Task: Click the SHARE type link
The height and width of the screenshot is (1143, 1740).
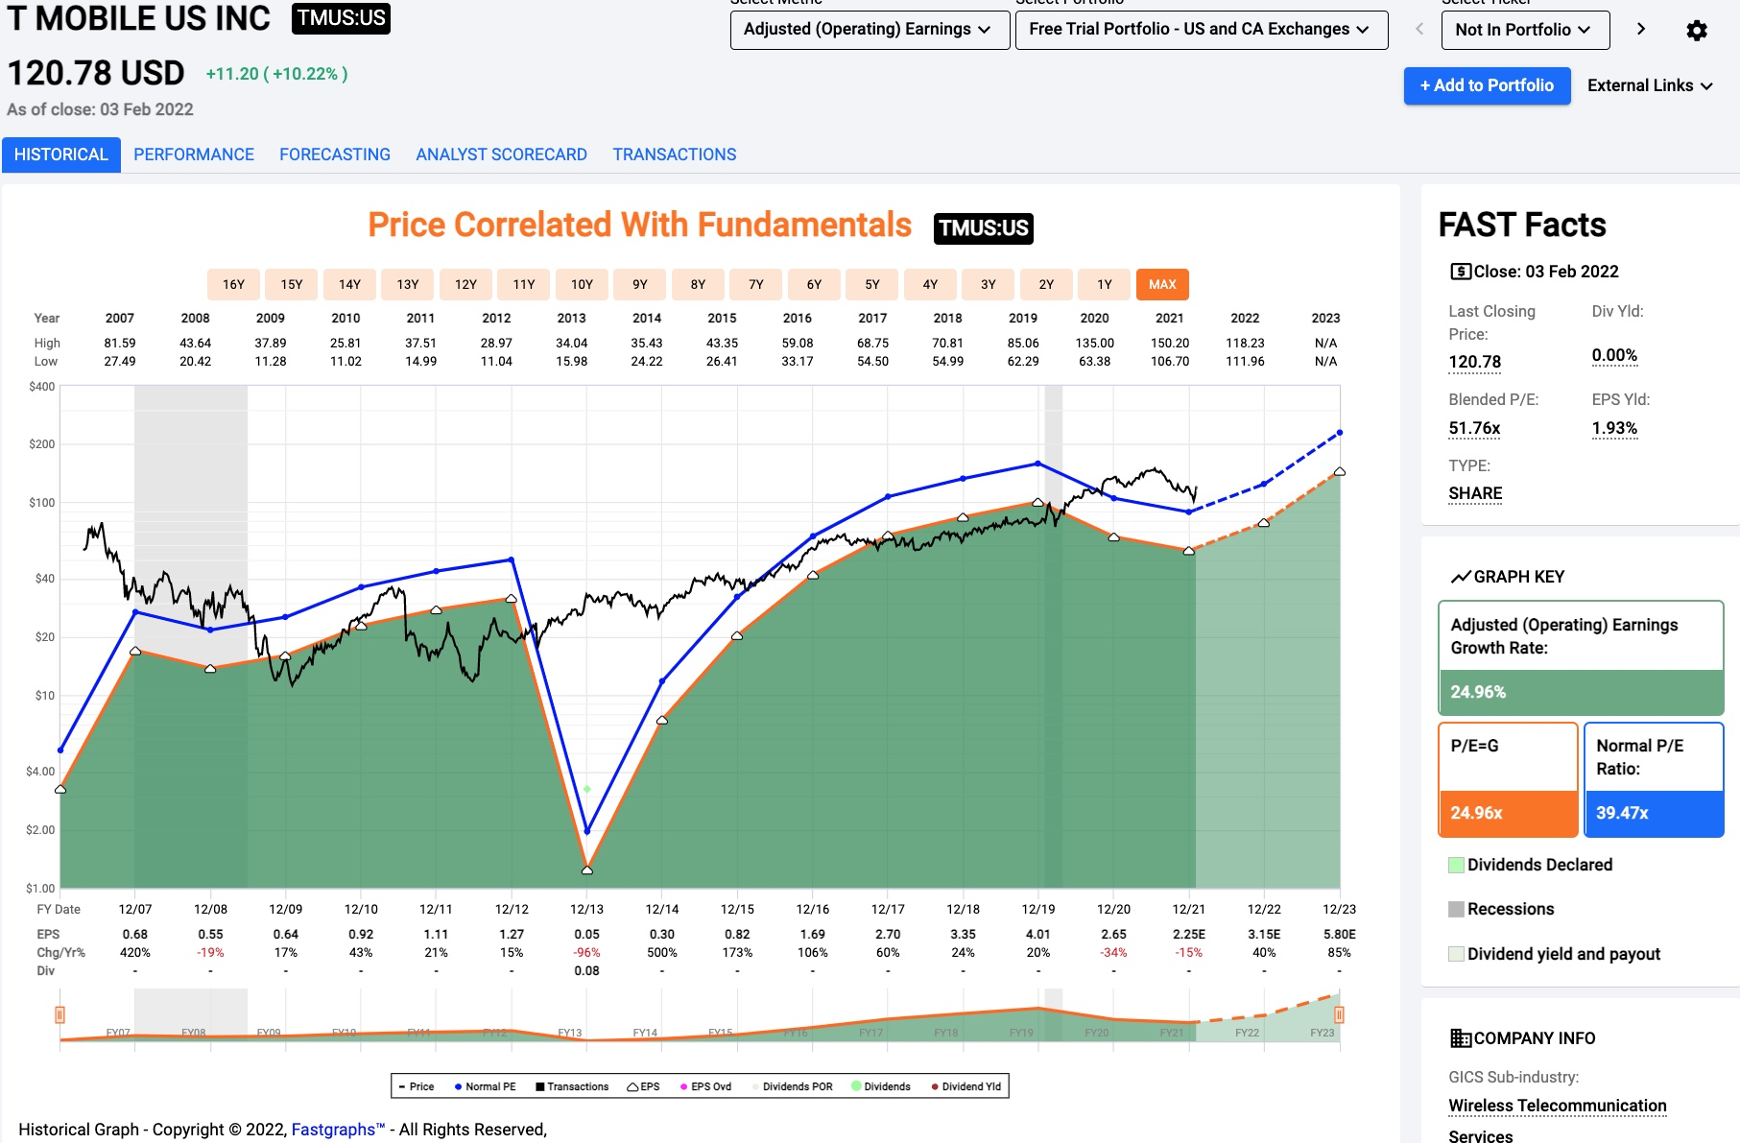Action: point(1475,493)
